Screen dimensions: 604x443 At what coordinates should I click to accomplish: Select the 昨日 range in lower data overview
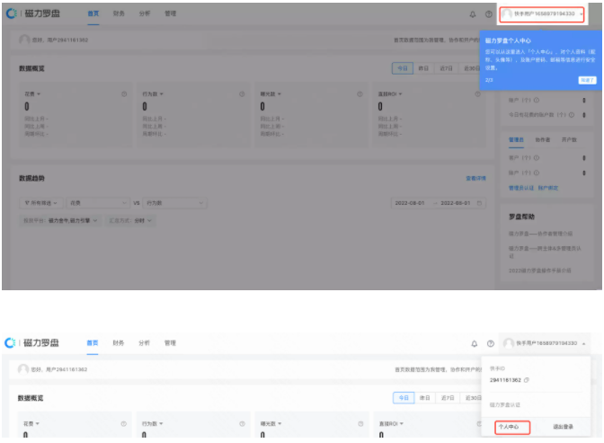[424, 397]
